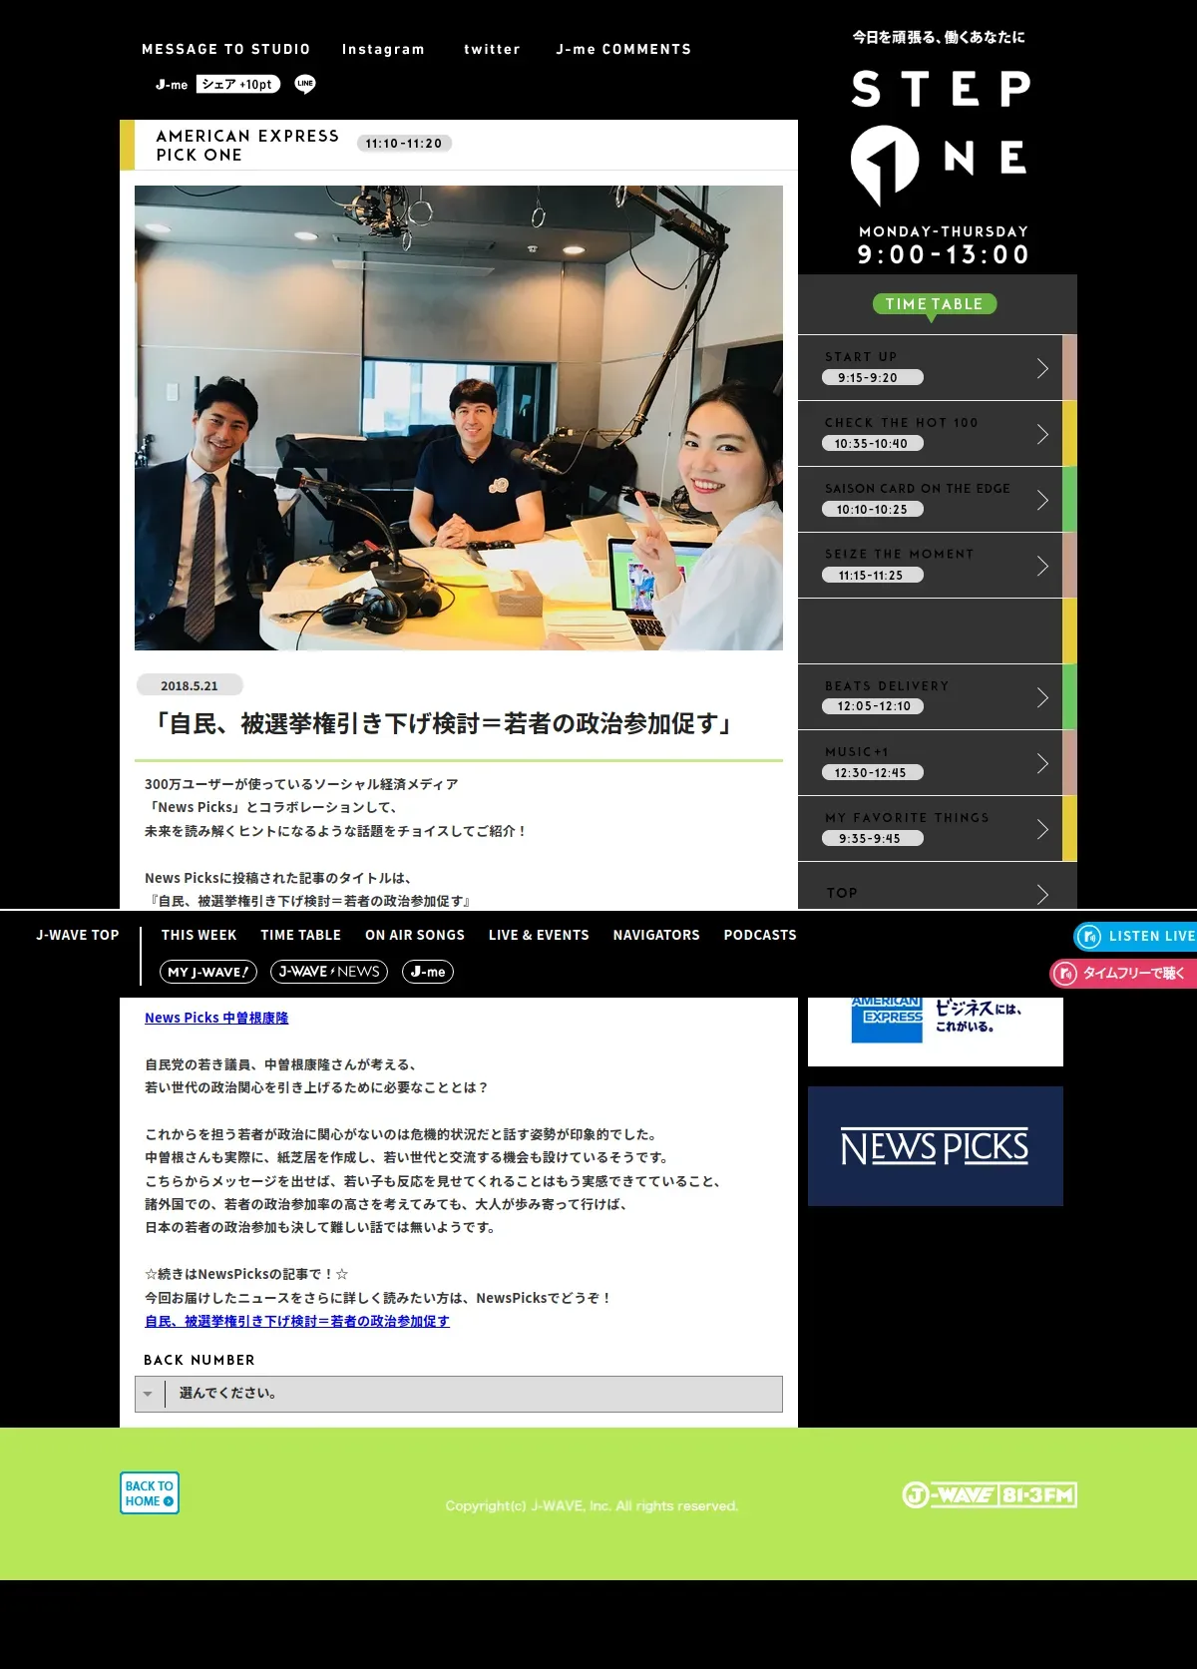Click the blue radiko icon on LISTEN LIVE

(1089, 936)
